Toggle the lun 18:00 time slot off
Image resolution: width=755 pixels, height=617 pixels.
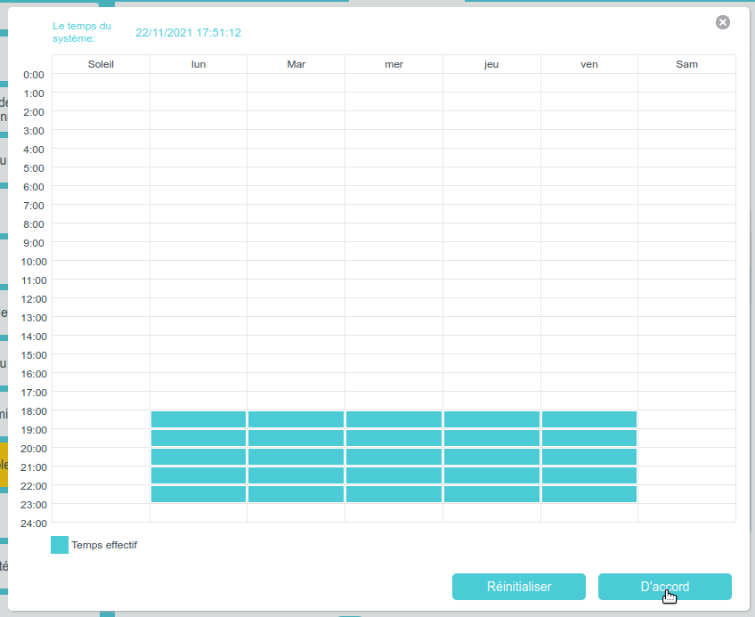point(199,419)
